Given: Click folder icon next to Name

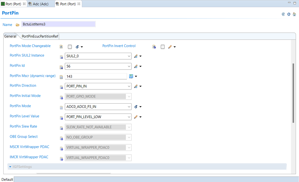Looking at the screenshot, I should point(18,25).
